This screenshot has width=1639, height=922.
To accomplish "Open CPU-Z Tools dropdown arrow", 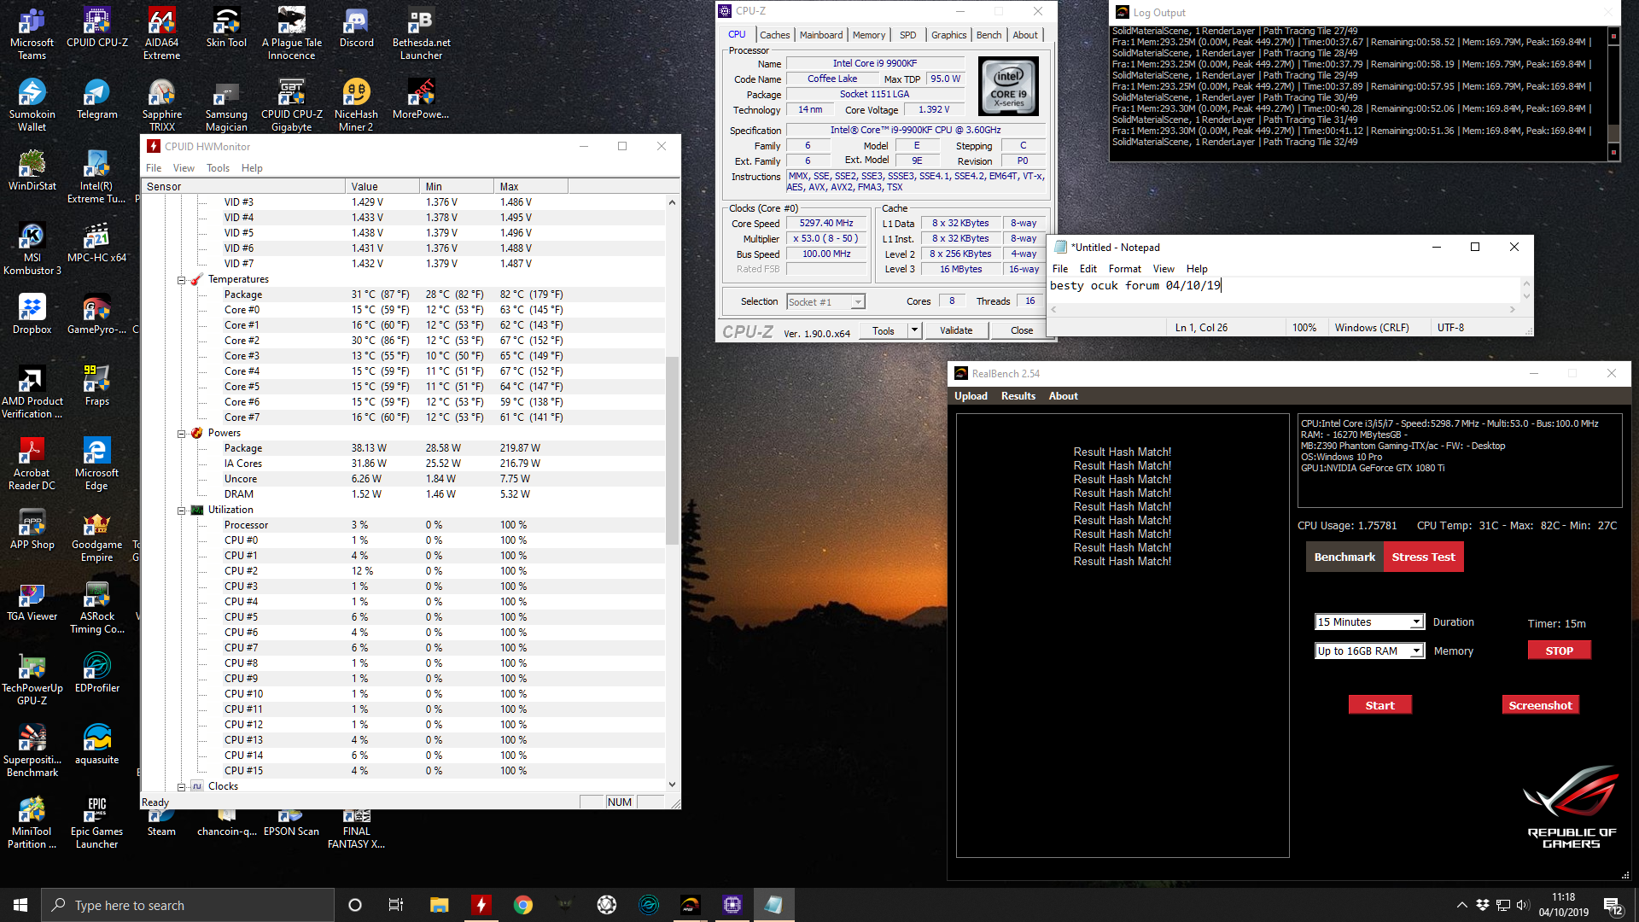I will coord(914,330).
